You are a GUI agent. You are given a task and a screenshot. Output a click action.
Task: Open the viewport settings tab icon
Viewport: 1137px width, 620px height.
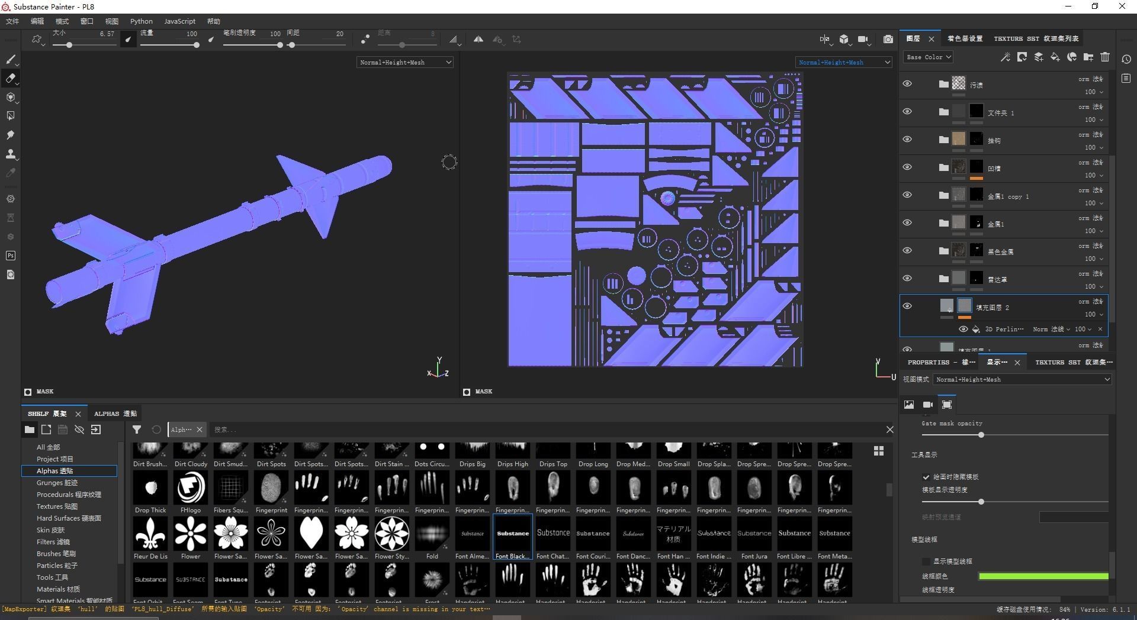point(947,405)
